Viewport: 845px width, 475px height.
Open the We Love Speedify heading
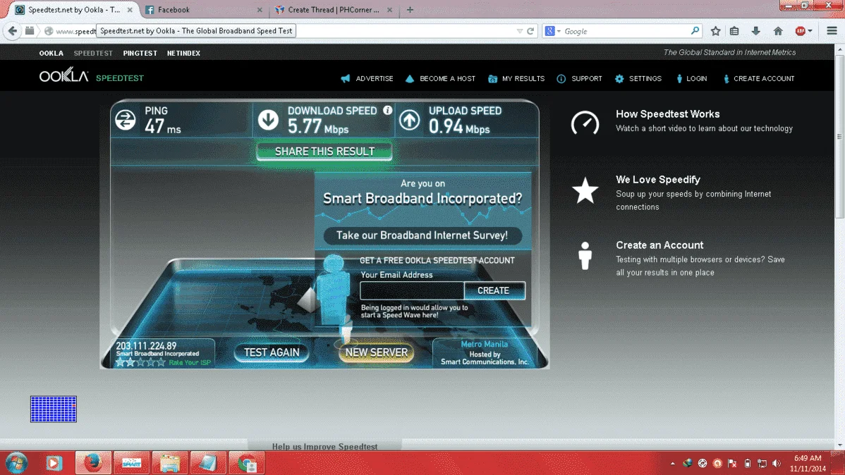(658, 179)
